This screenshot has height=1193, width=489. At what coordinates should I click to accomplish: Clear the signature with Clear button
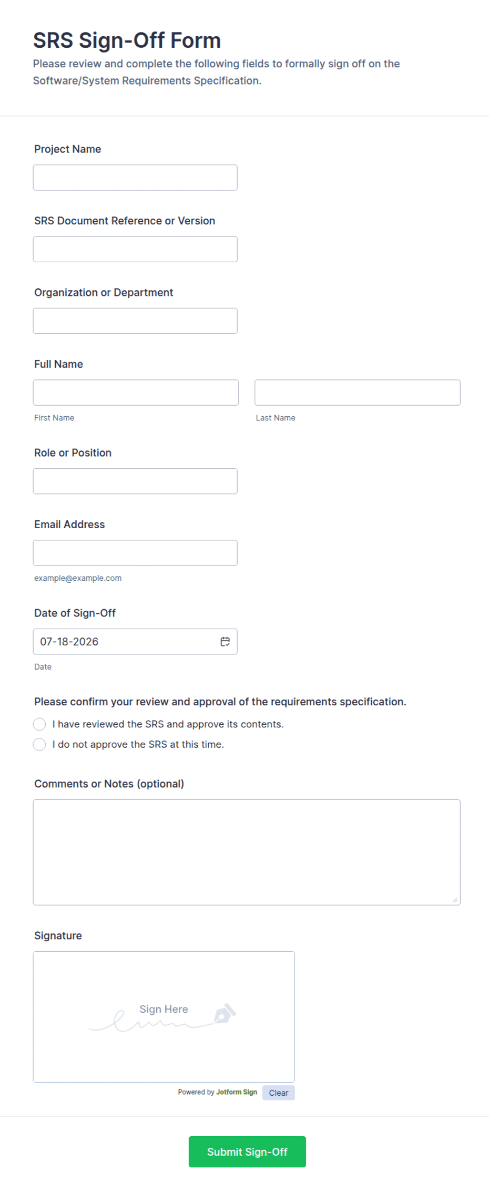(x=279, y=1093)
